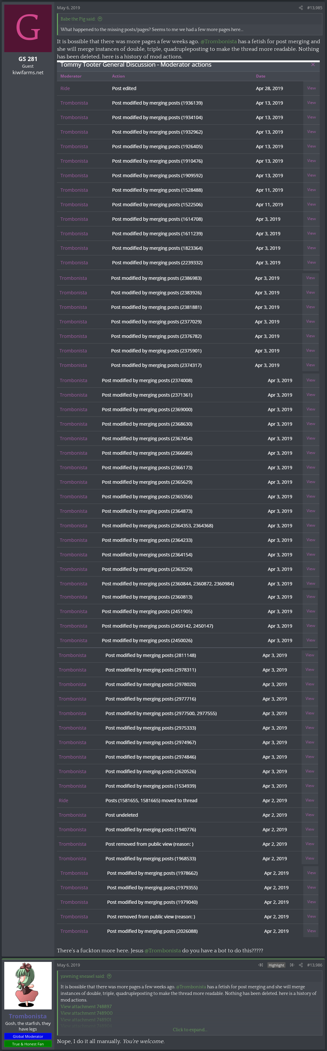This screenshot has height=1051, width=327.
Task: Open Ride's profile from 'Posts moved to thread' row
Action: 63,800
